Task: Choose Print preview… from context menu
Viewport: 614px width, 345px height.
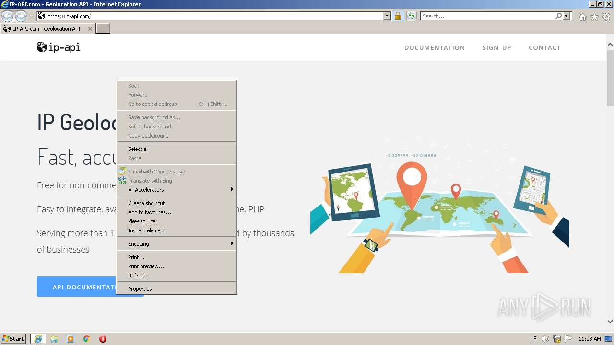Action: click(177, 266)
